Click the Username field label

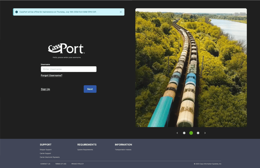pyautogui.click(x=45, y=64)
